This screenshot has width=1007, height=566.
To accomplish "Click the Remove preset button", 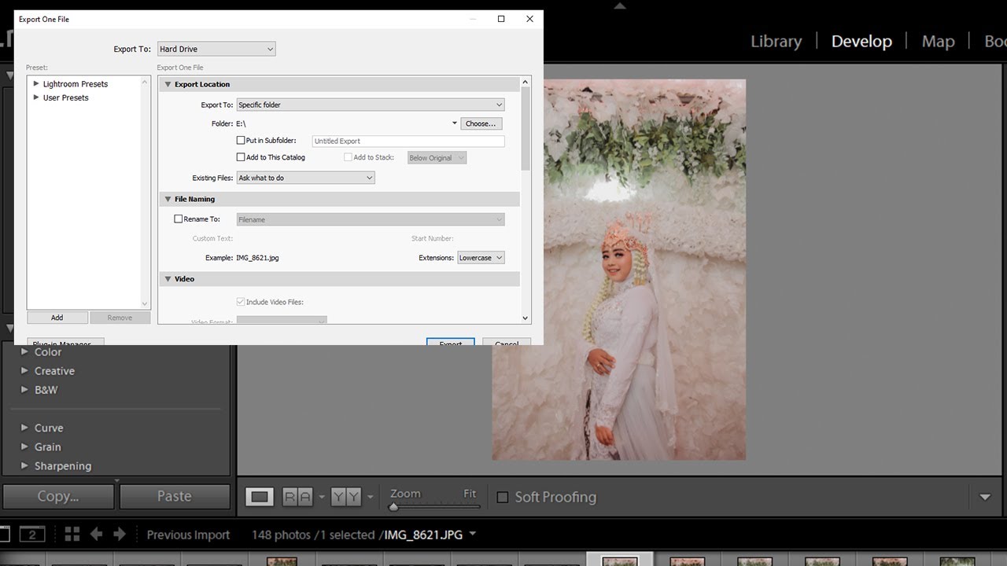I will tap(120, 318).
